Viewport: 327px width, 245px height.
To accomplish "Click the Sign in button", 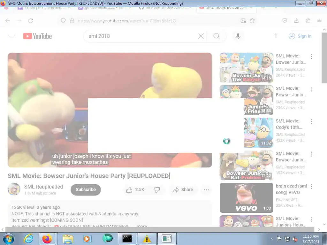I will tap(300, 36).
